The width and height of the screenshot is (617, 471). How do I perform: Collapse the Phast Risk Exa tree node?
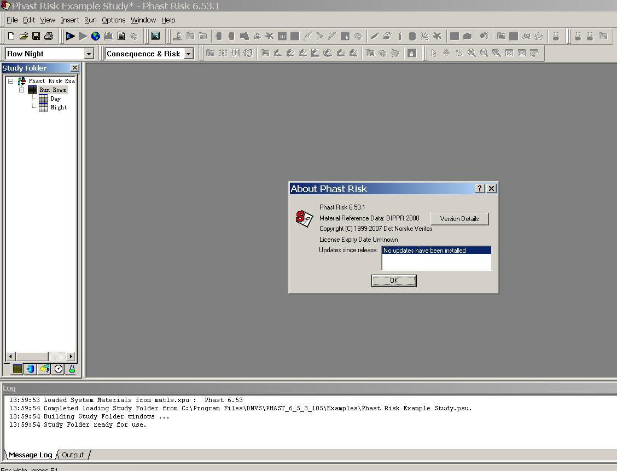coord(10,81)
